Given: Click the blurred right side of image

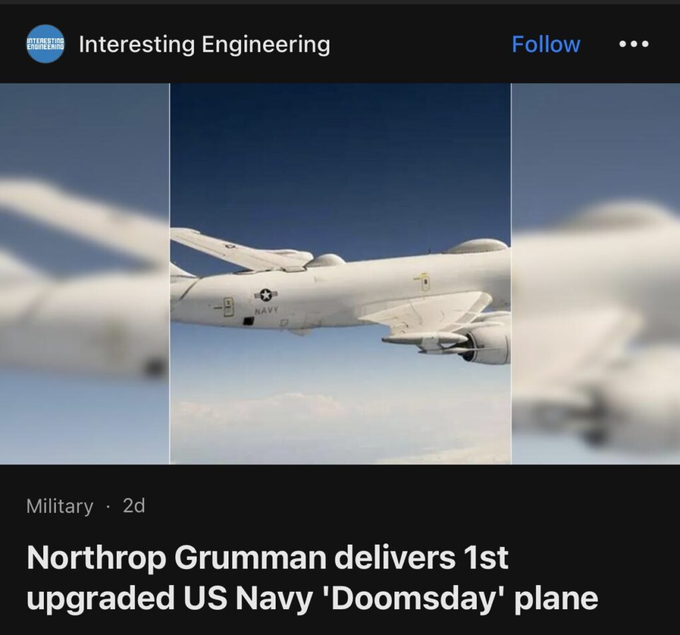Looking at the screenshot, I should point(596,274).
